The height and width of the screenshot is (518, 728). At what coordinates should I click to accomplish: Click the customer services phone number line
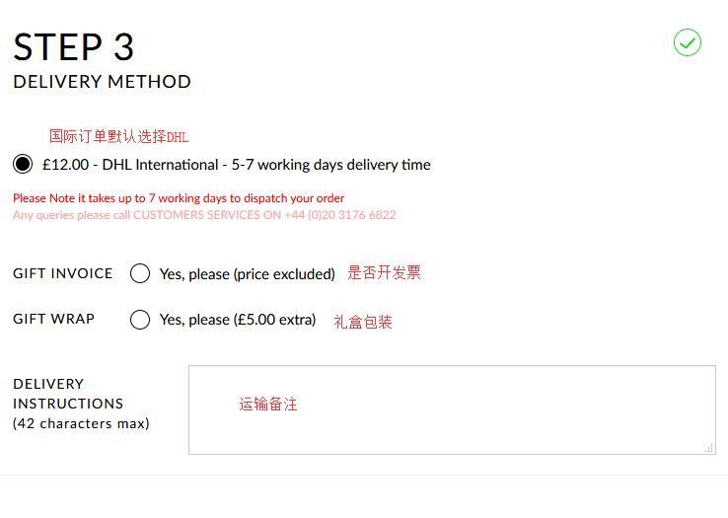tap(204, 214)
